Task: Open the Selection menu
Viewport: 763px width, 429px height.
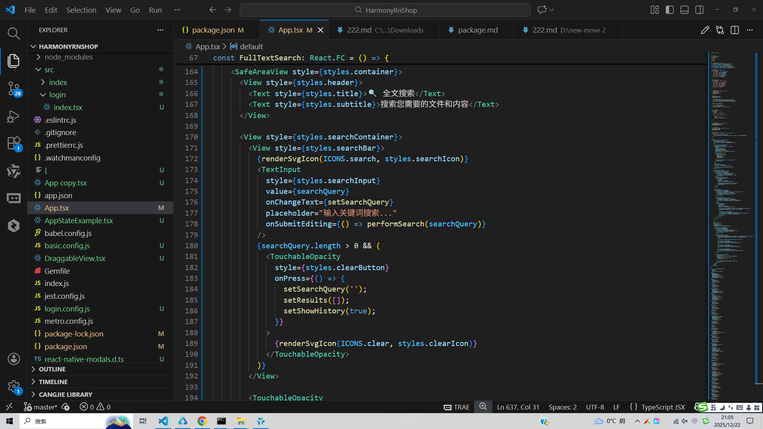Action: click(81, 10)
